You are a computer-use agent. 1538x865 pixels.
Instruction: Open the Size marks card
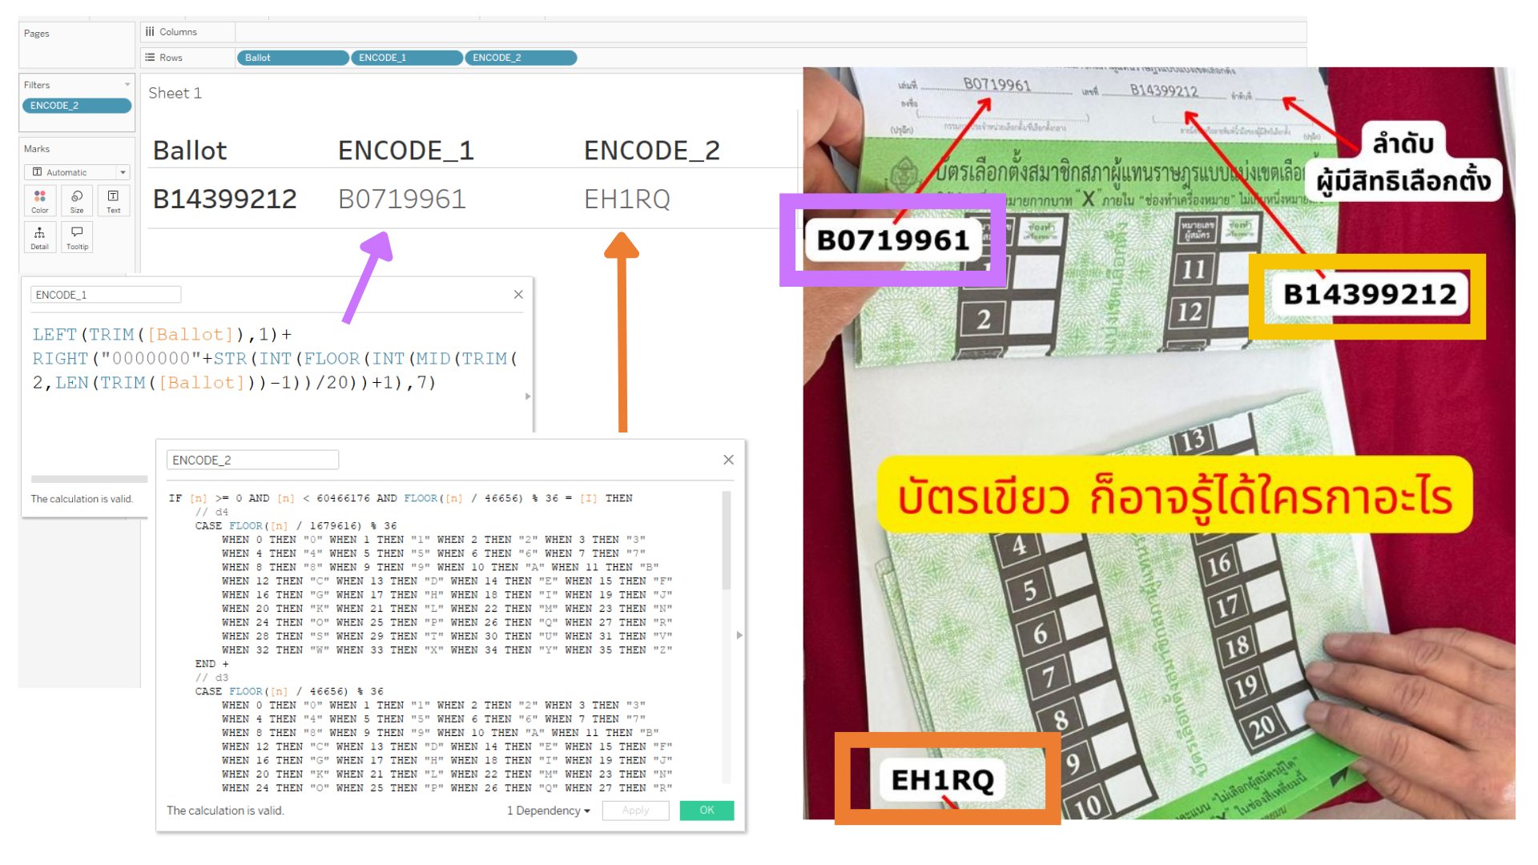pos(77,200)
